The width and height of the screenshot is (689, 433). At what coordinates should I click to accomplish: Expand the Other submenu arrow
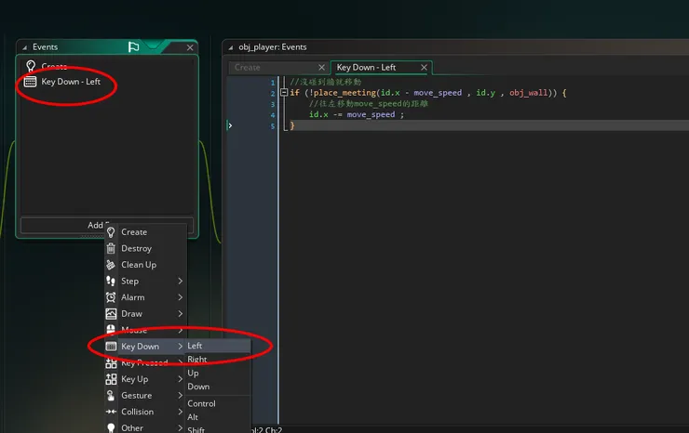tap(180, 427)
